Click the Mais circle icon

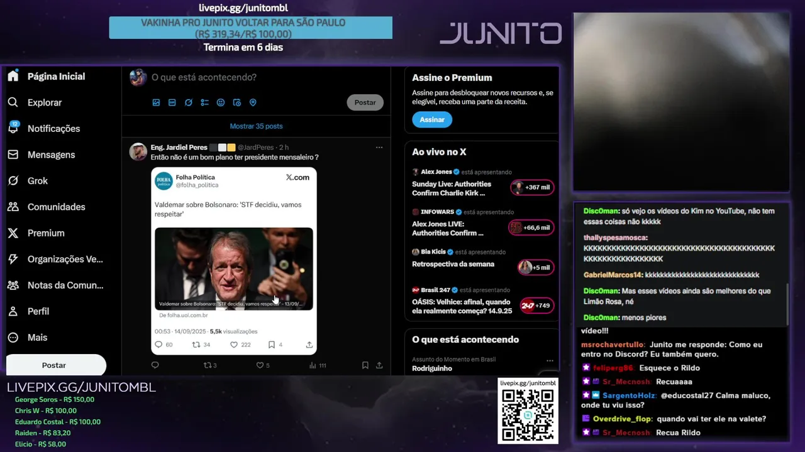tap(13, 337)
